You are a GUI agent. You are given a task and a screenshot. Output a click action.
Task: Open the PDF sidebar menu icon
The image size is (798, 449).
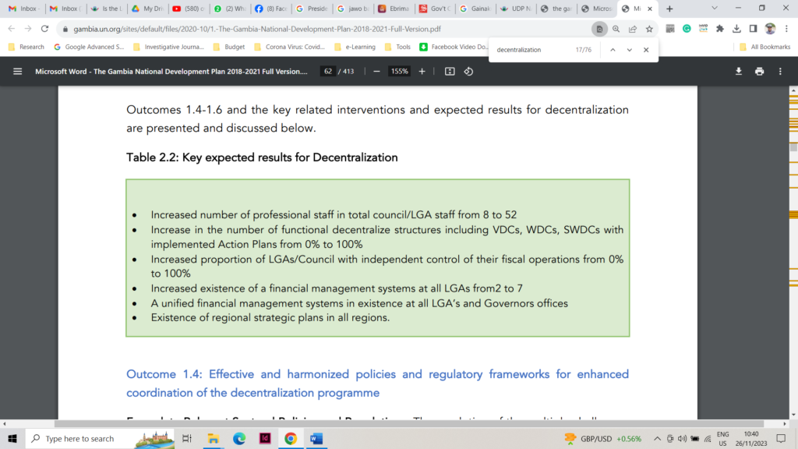pos(17,71)
